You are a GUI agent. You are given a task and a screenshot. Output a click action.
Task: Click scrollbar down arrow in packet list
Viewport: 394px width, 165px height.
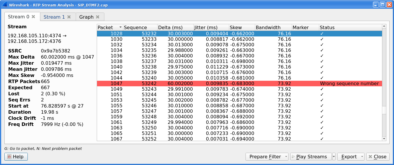(384, 139)
